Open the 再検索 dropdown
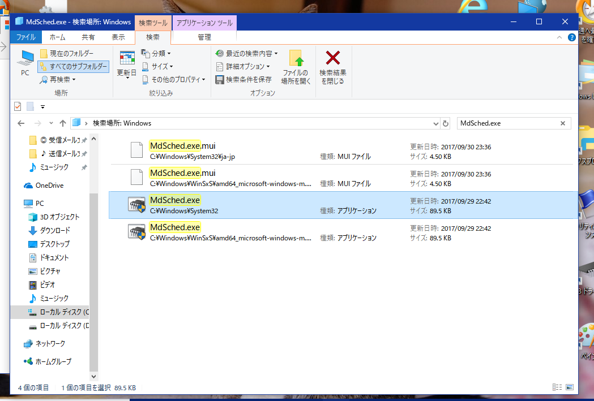This screenshot has width=594, height=401. pyautogui.click(x=58, y=79)
